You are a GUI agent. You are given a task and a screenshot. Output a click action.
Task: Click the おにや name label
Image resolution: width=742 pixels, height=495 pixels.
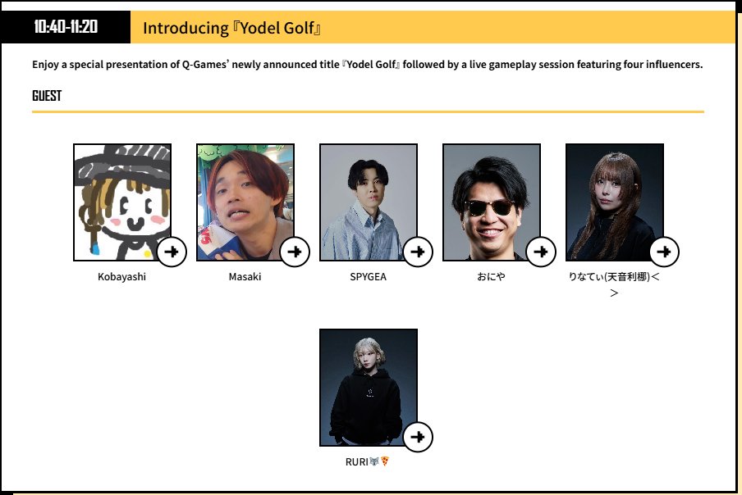point(491,277)
